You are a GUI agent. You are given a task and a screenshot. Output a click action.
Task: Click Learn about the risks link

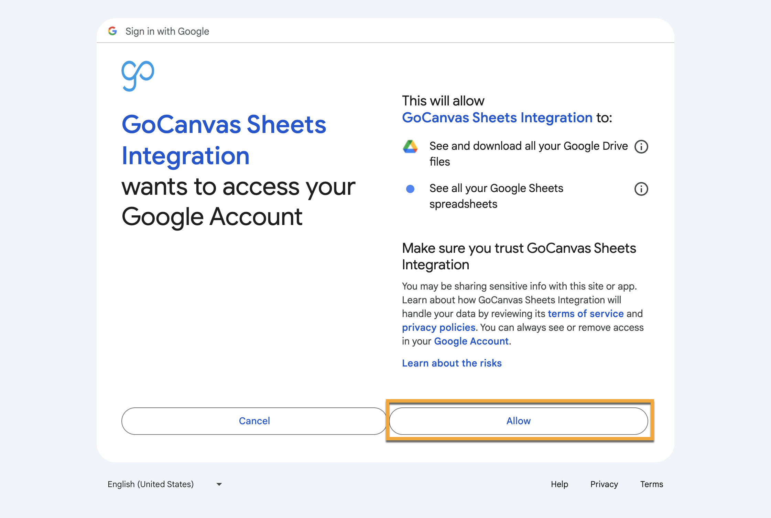point(452,363)
